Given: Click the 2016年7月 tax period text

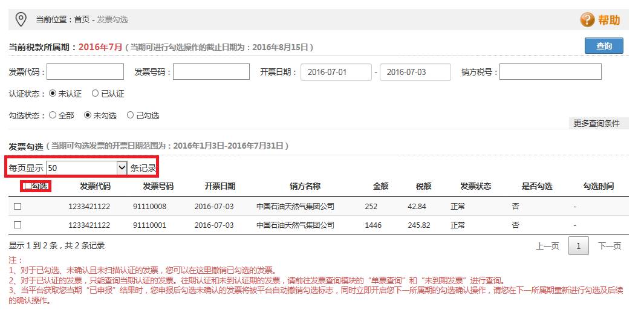Looking at the screenshot, I should click(100, 47).
